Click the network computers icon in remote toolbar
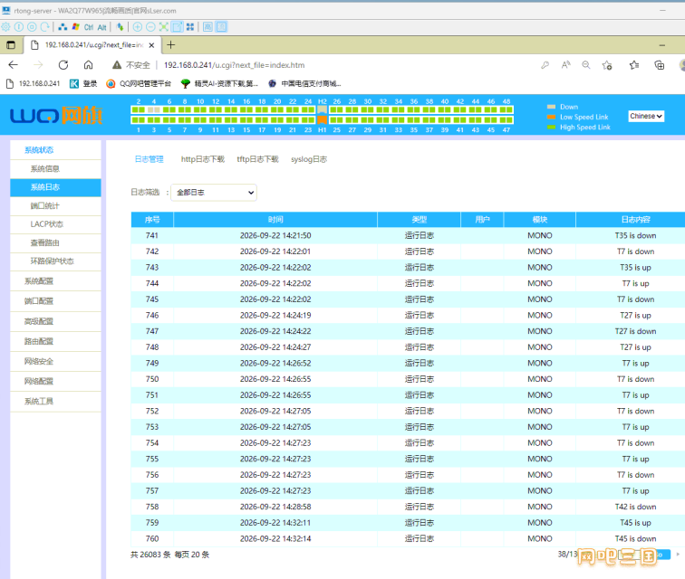This screenshot has height=579, width=685. 63,27
